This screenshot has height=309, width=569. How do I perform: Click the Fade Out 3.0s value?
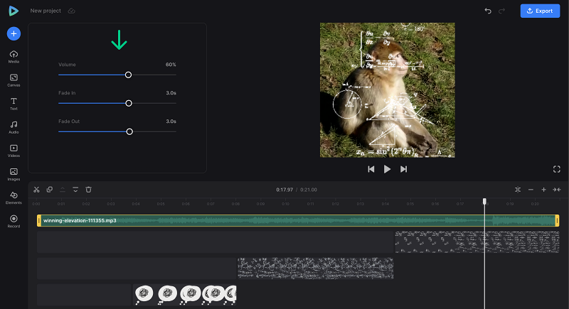171,121
